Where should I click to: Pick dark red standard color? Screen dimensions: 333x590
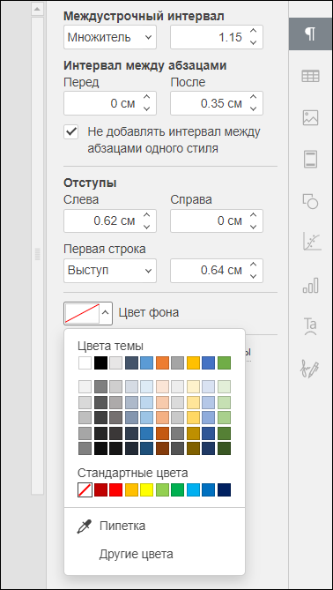pyautogui.click(x=100, y=490)
